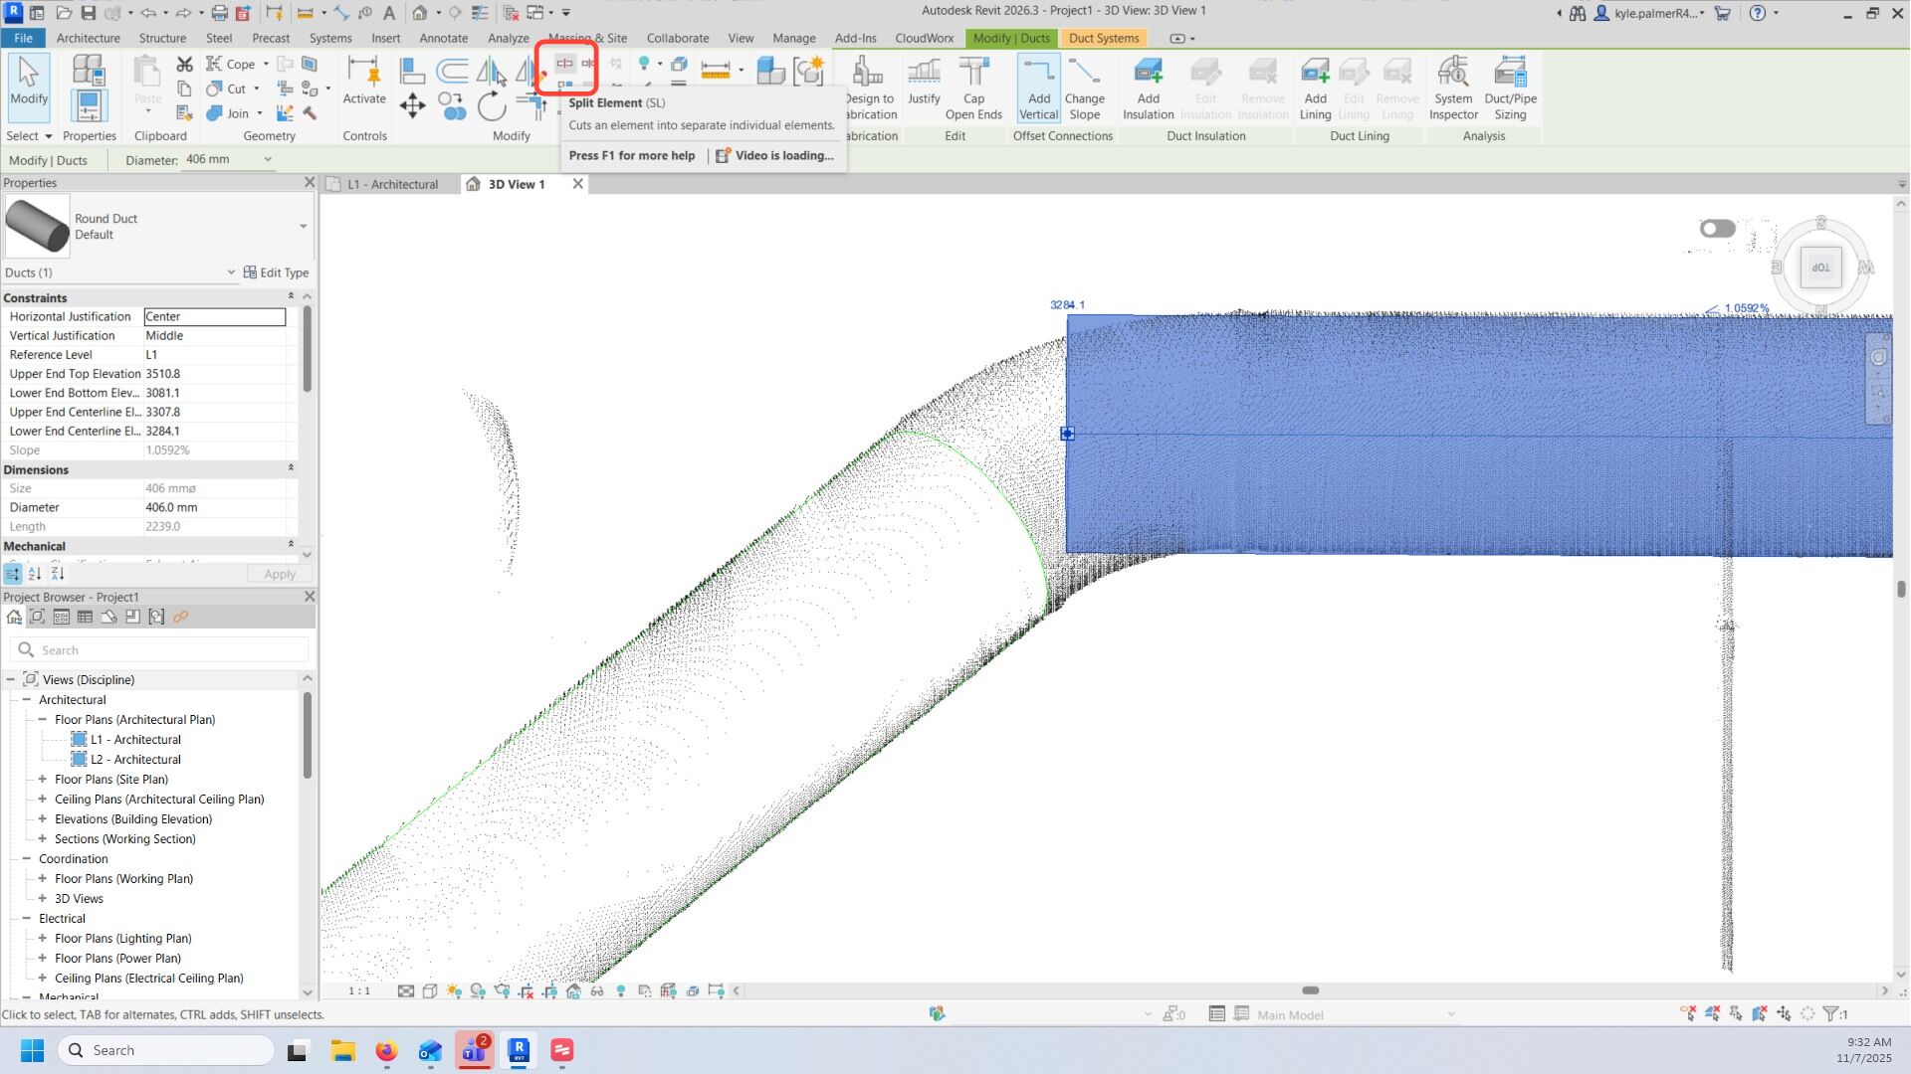Expand Floor Plans (Site Plan) node

[43, 780]
